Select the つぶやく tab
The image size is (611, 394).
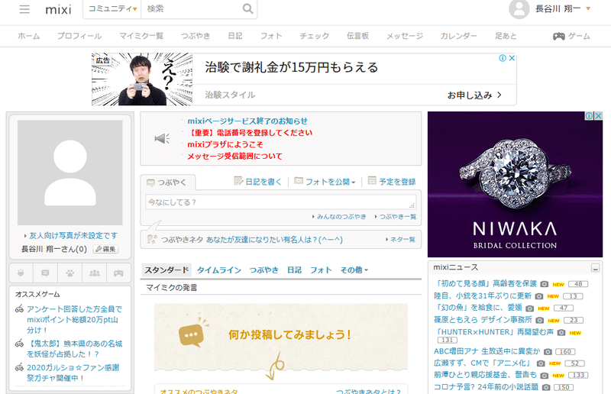(167, 182)
